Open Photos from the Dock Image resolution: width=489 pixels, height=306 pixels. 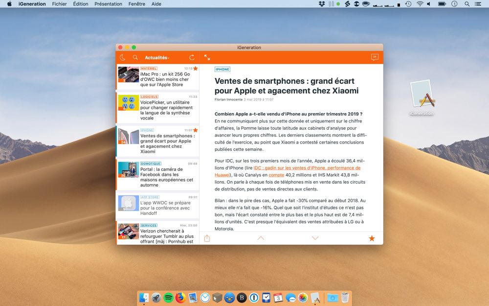pyautogui.click(x=303, y=298)
